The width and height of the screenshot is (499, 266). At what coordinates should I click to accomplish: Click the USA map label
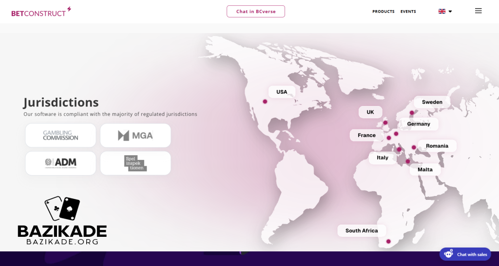pyautogui.click(x=282, y=92)
